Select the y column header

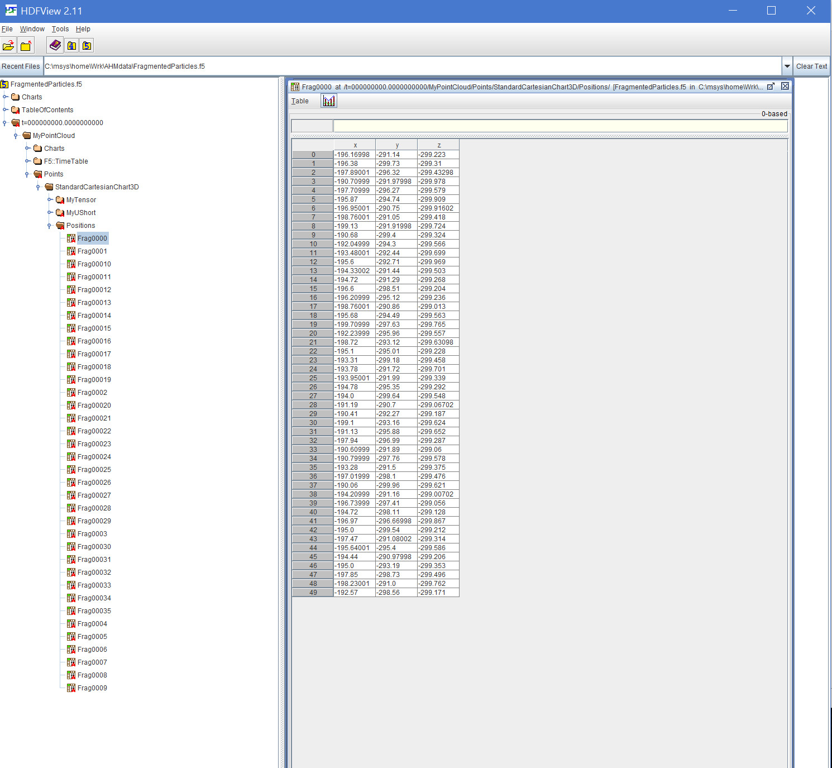coord(396,145)
